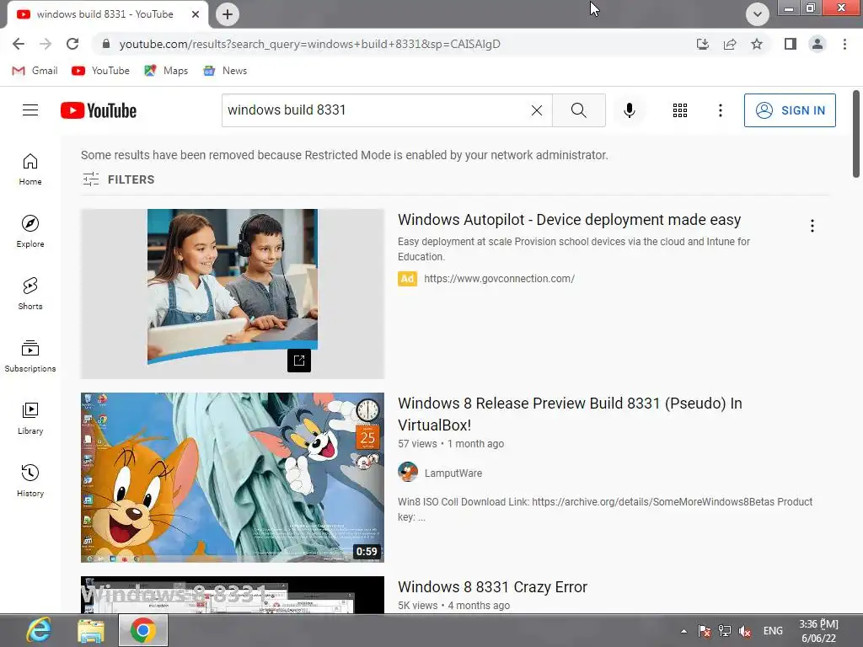Viewport: 863px width, 647px height.
Task: Start voice search with microphone icon
Action: 629,110
